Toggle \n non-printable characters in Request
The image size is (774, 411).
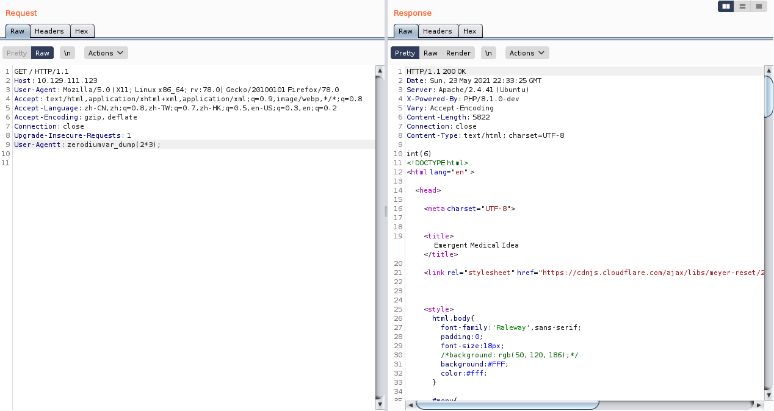point(67,53)
